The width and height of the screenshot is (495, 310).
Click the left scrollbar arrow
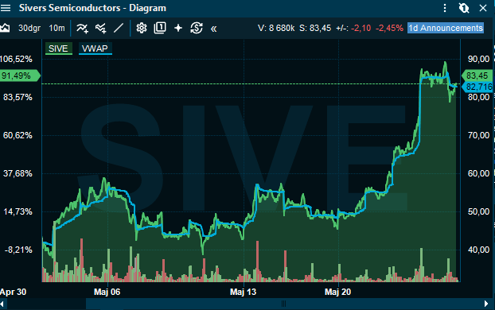pyautogui.click(x=2, y=304)
